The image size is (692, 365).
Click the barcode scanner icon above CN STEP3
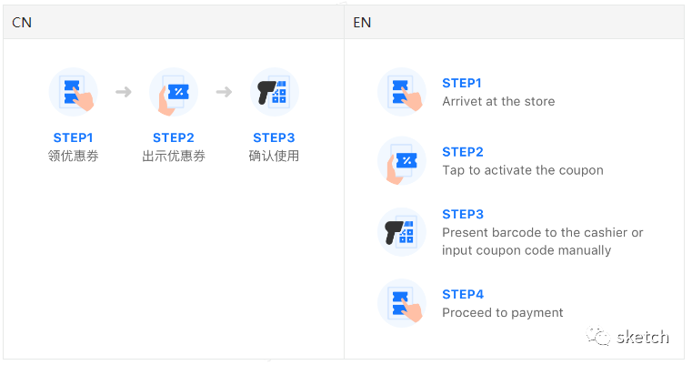tap(274, 92)
